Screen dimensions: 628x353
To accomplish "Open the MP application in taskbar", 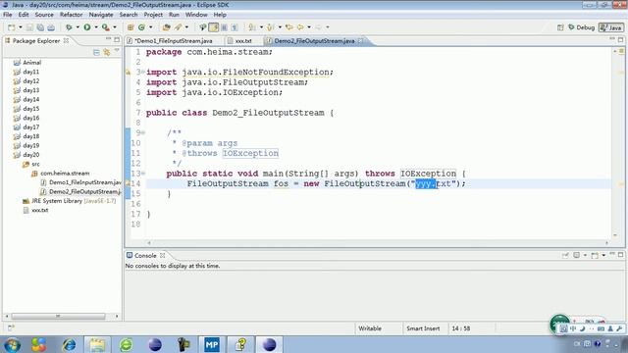I will pyautogui.click(x=212, y=344).
